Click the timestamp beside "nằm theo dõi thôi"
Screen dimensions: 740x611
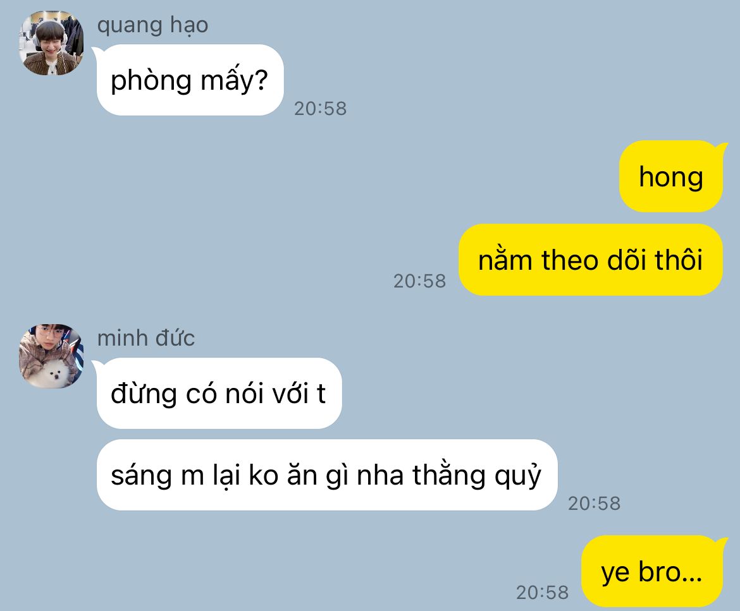point(419,281)
